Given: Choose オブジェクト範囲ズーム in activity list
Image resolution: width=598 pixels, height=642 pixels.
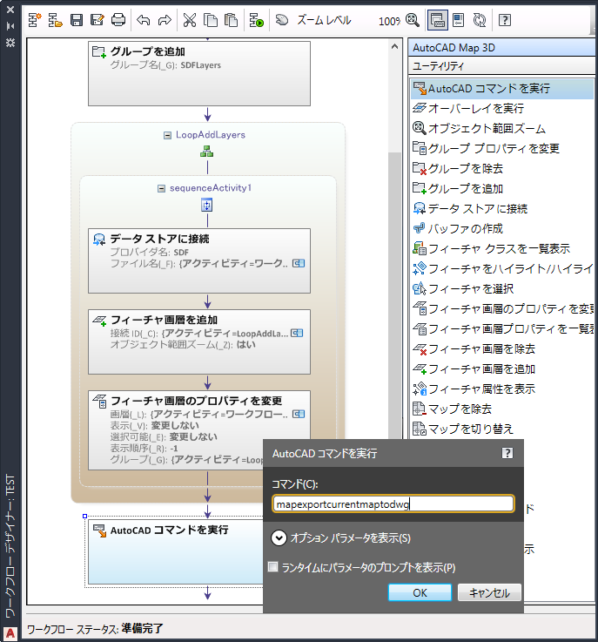Looking at the screenshot, I should click(502, 129).
